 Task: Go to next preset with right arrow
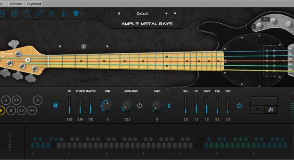pos(166,14)
